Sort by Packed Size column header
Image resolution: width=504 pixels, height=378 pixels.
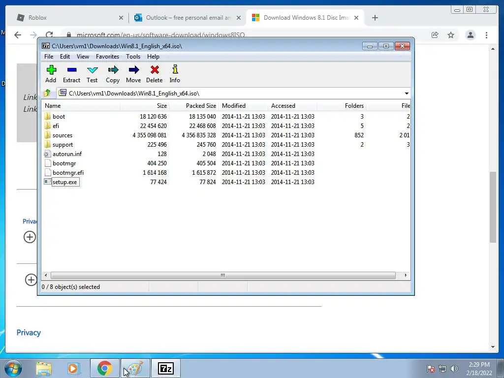pos(194,106)
